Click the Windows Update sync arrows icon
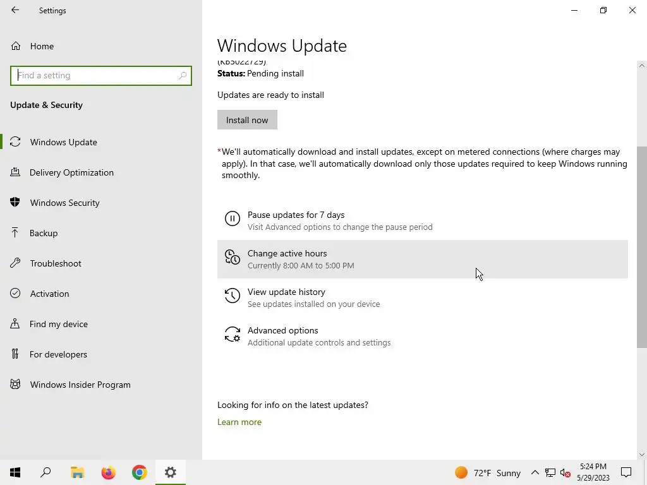647x485 pixels. pos(15,142)
